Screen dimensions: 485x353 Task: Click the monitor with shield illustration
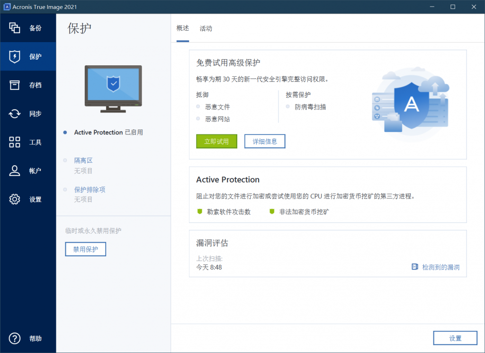[113, 88]
